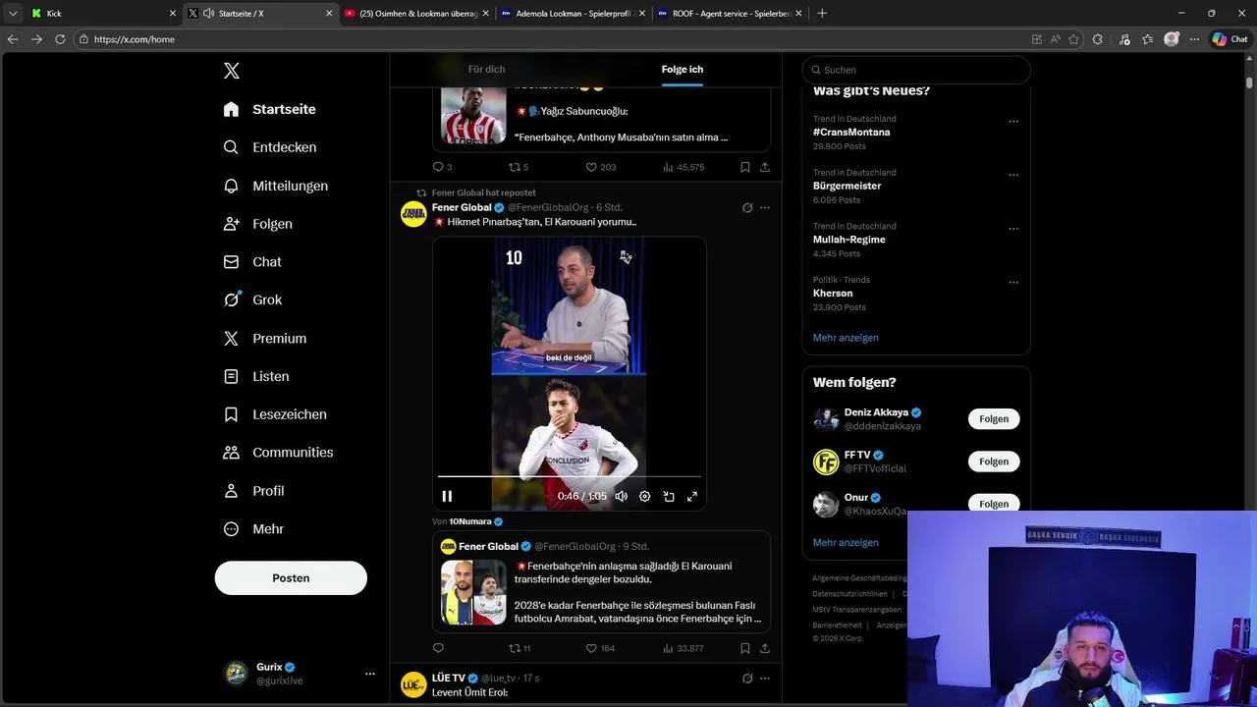
Task: Reload the current page
Action: pyautogui.click(x=60, y=39)
